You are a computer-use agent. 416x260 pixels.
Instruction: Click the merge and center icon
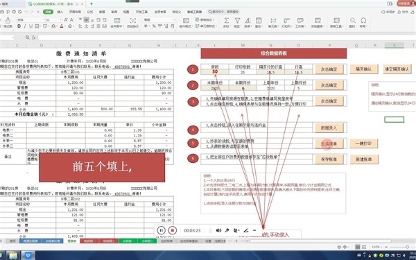pos(117,21)
